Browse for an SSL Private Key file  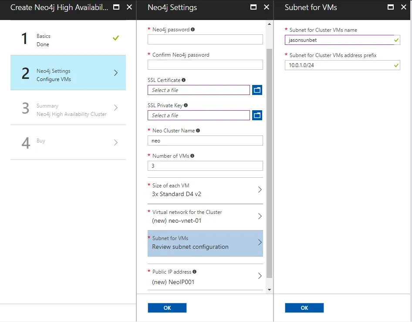coord(257,115)
